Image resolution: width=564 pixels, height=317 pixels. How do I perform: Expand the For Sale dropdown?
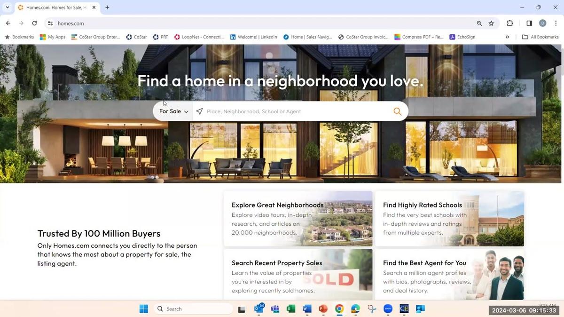tap(173, 111)
